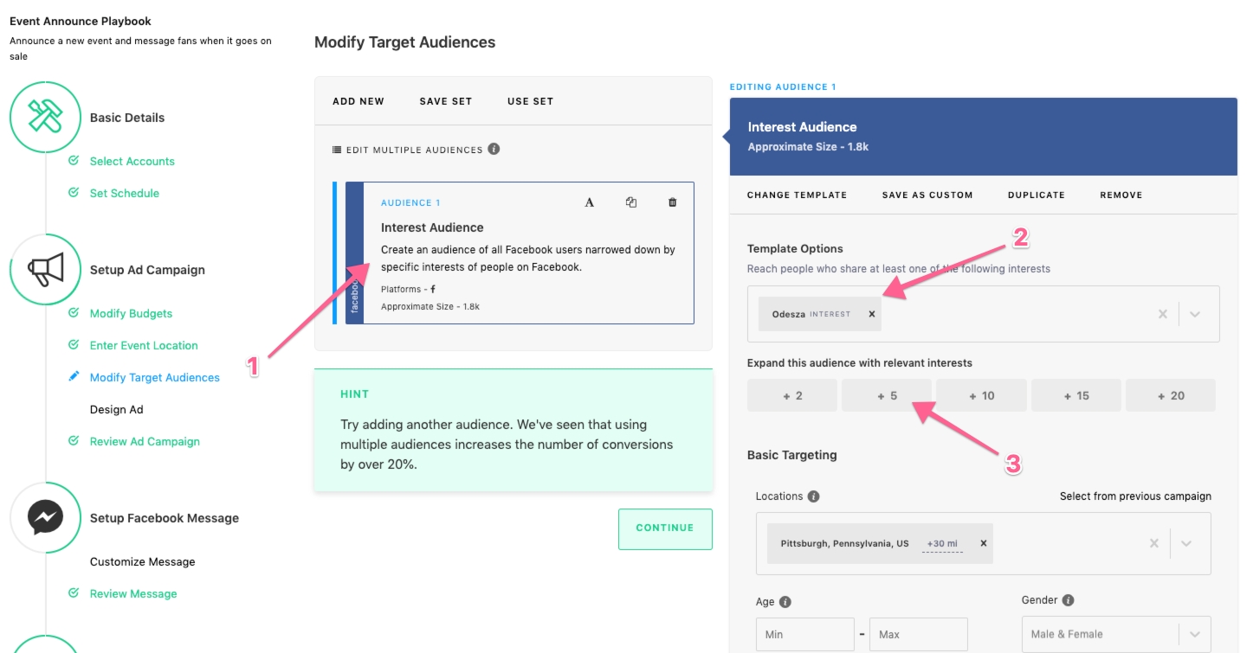Click CHANGE TEMPLATE
Image resolution: width=1253 pixels, height=653 pixels.
point(797,195)
